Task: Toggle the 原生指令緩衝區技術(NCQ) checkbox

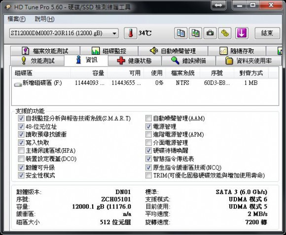Action: 148,168
